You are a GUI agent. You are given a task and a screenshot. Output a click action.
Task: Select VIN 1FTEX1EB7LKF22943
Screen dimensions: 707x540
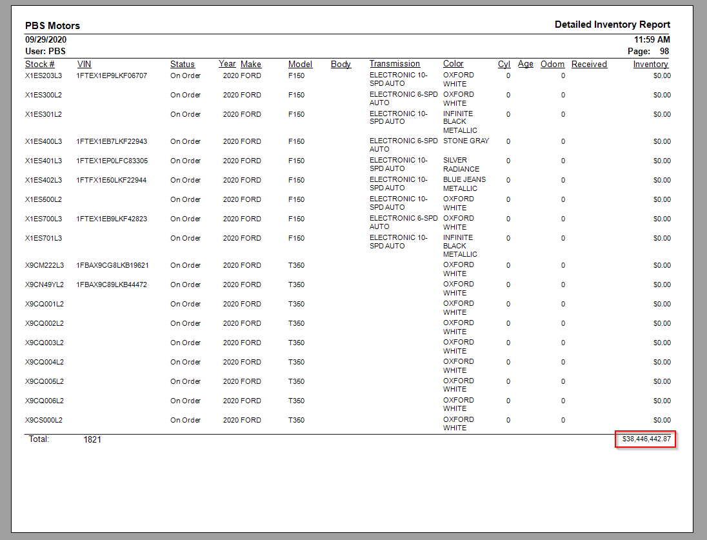pyautogui.click(x=112, y=142)
